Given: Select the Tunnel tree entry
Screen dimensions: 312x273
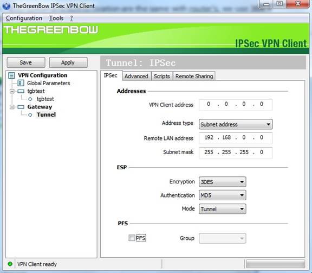Looking at the screenshot, I should pyautogui.click(x=46, y=115).
